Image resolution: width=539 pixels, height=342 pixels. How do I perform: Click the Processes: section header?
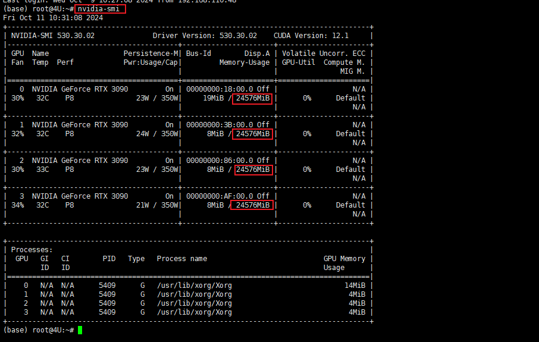coord(32,250)
